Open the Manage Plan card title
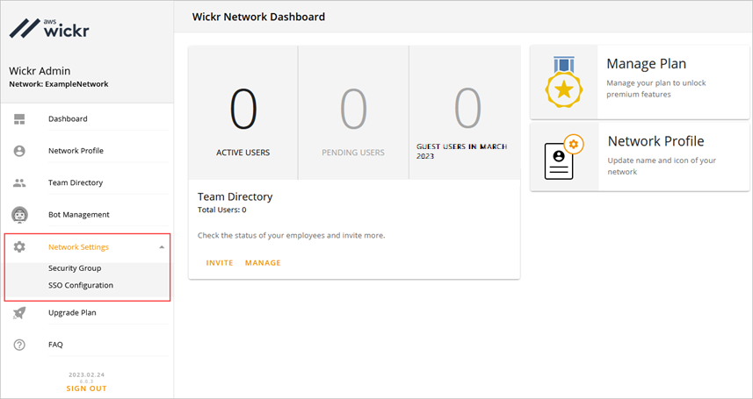This screenshot has height=399, width=753. tap(646, 64)
